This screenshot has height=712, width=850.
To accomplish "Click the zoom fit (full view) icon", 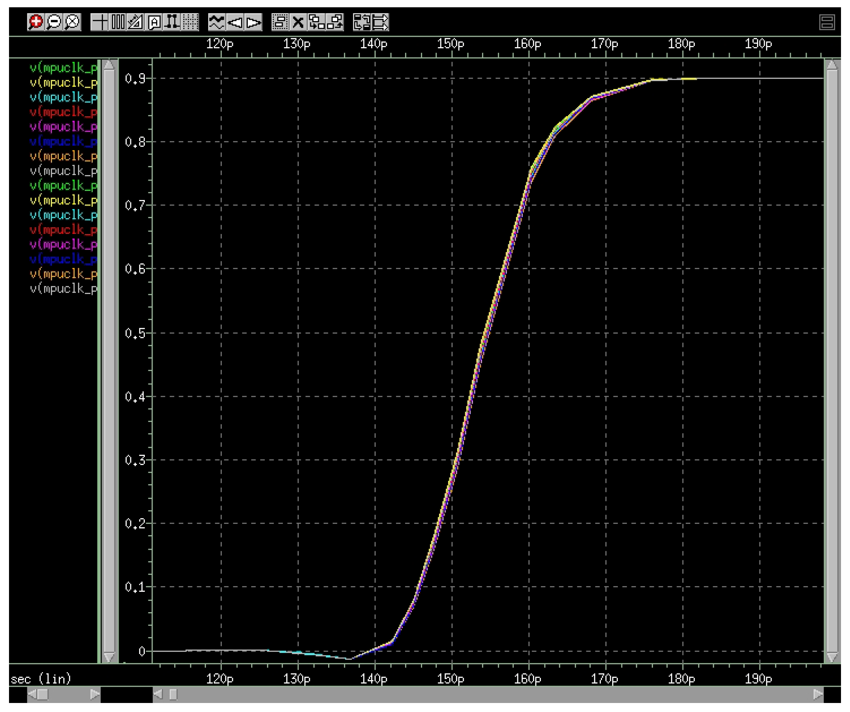I will pyautogui.click(x=72, y=22).
